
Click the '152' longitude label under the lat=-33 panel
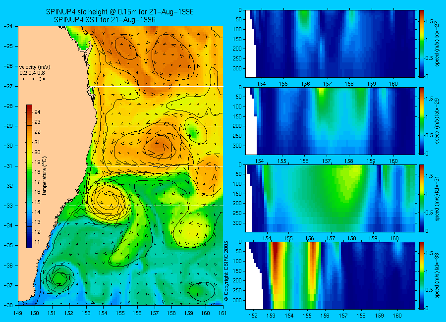[x=253, y=316]
